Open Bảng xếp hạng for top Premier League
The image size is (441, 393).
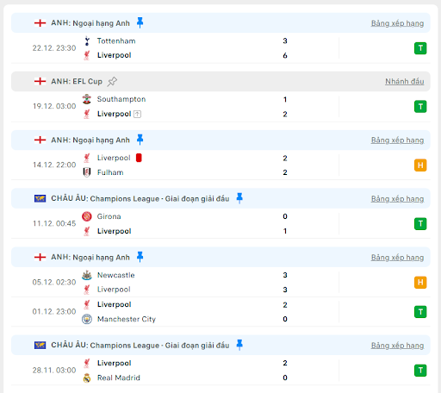click(x=397, y=23)
